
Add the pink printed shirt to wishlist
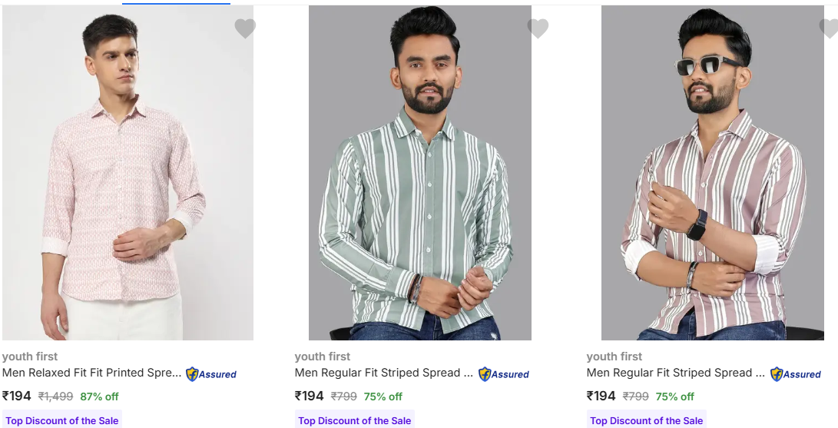coord(245,28)
